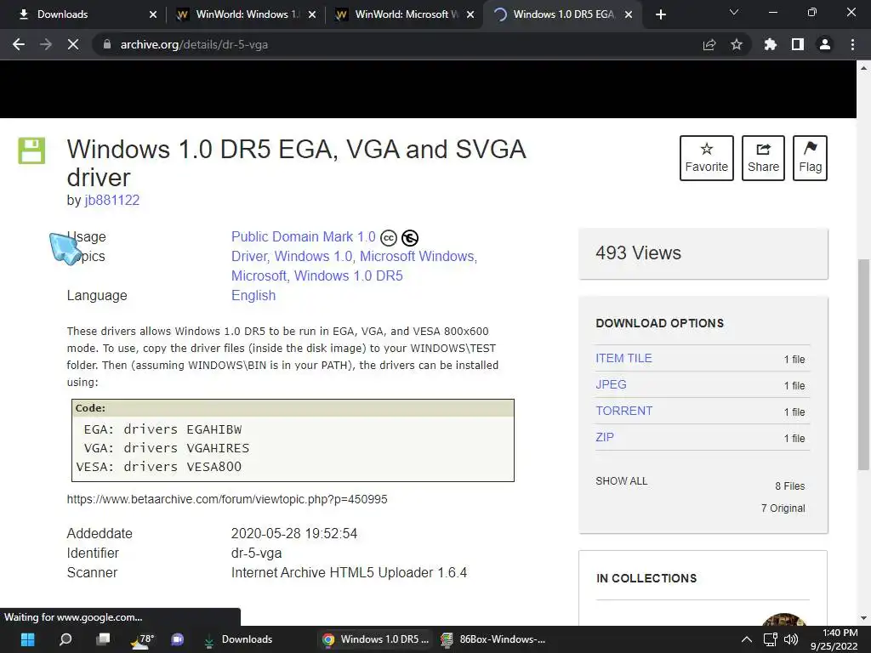
Task: Click the vertical page scrollbar thumb
Action: (863, 365)
